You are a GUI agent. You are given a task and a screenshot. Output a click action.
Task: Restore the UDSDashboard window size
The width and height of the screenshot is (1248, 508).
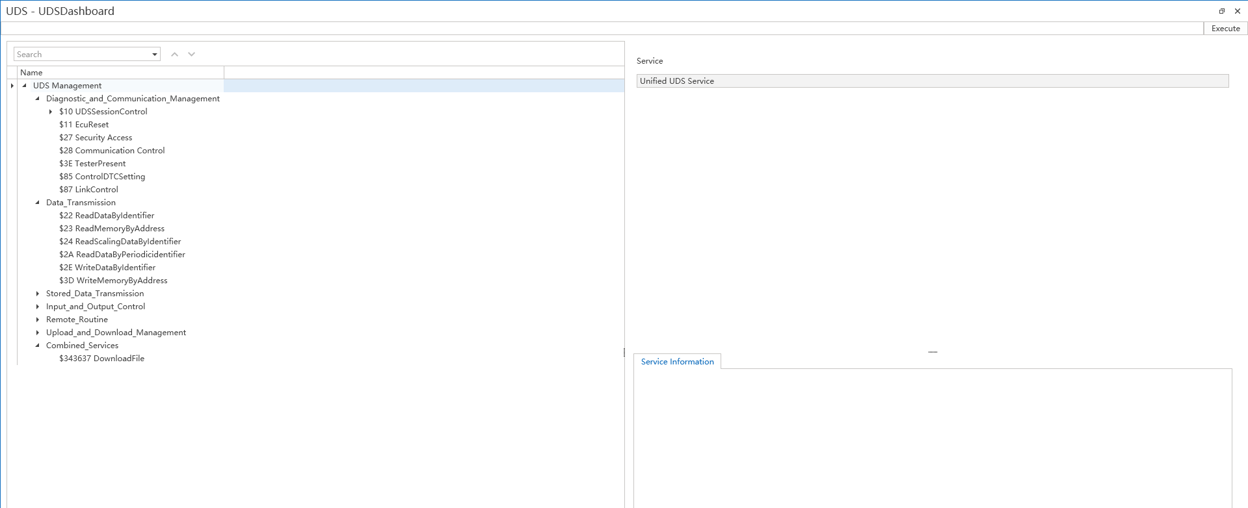click(1221, 11)
